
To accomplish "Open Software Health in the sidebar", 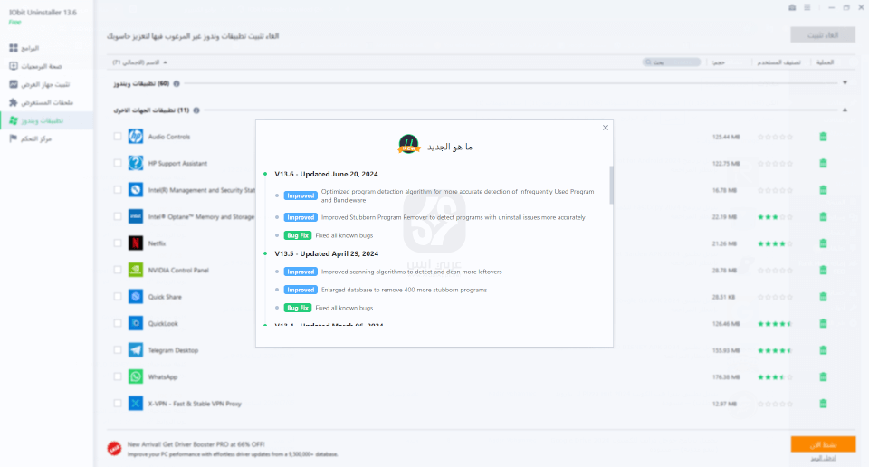I will tap(36, 66).
